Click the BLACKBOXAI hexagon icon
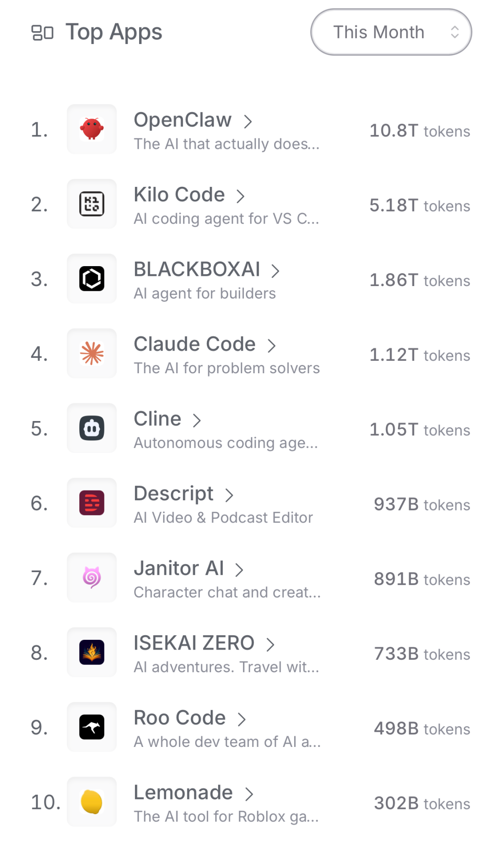This screenshot has width=501, height=842. 92,279
